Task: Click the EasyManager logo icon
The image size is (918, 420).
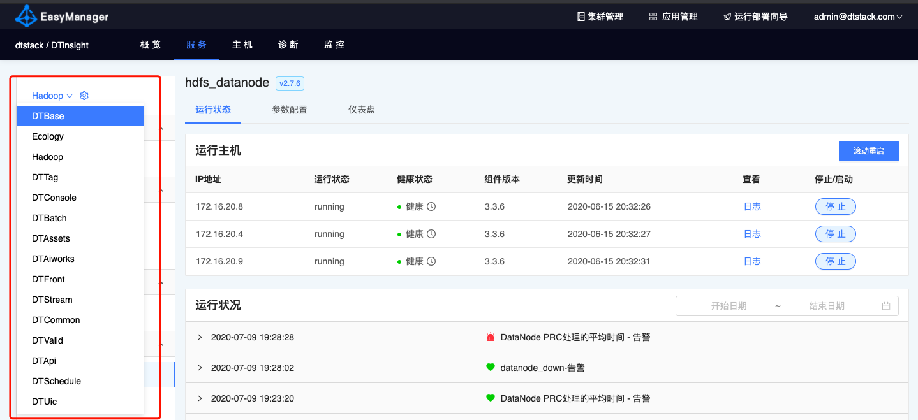Action: (x=26, y=16)
